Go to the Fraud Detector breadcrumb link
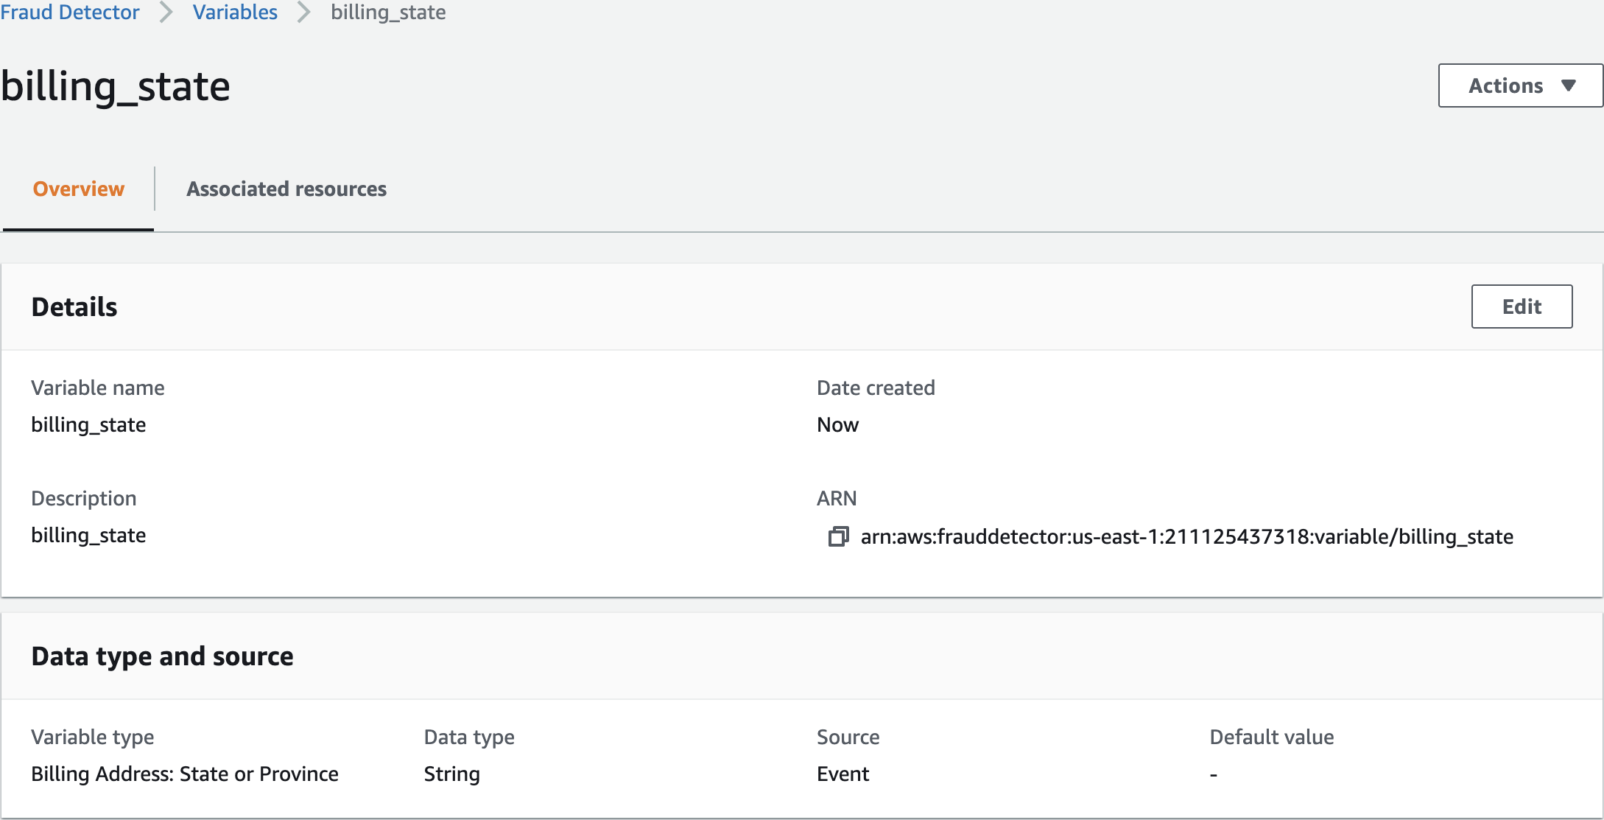The height and width of the screenshot is (820, 1604). (x=70, y=13)
